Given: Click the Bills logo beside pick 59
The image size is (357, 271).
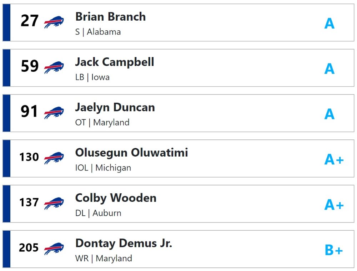Looking at the screenshot, I should click(x=54, y=67).
